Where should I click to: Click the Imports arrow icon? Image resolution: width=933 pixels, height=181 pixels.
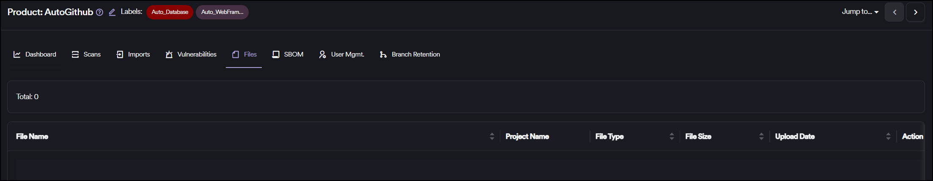[x=120, y=54]
